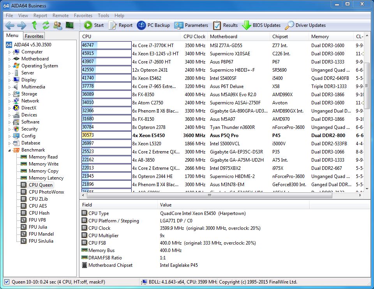Select CPU PhotoWorxx benchmark
Viewport: 374px width, 289px height.
(46, 192)
